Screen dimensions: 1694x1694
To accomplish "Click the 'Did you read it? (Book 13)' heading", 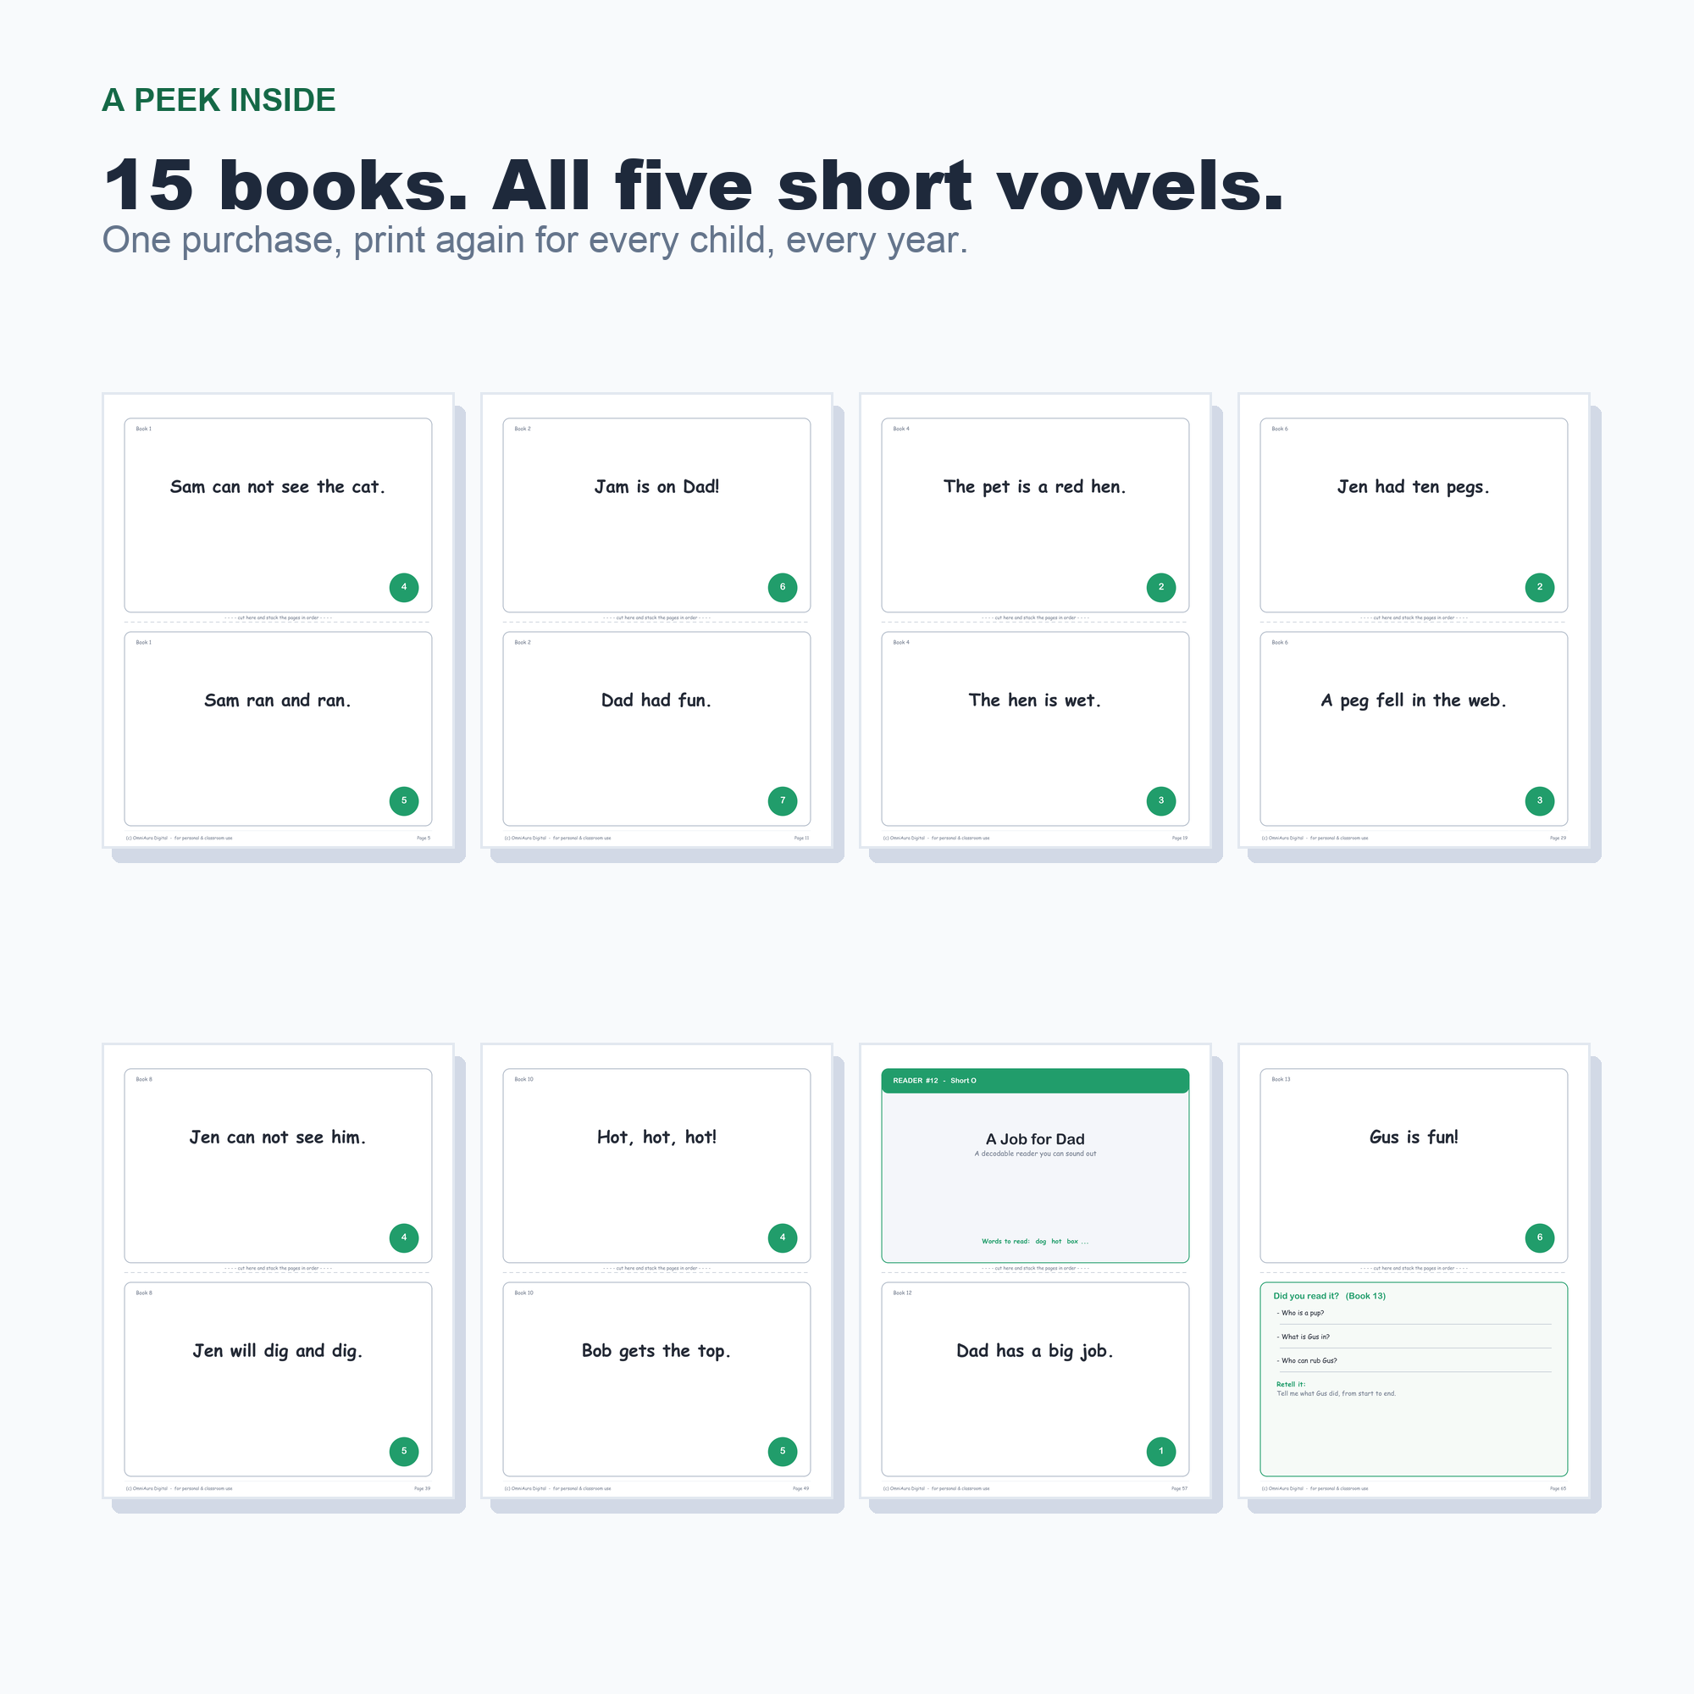I will (x=1329, y=1296).
